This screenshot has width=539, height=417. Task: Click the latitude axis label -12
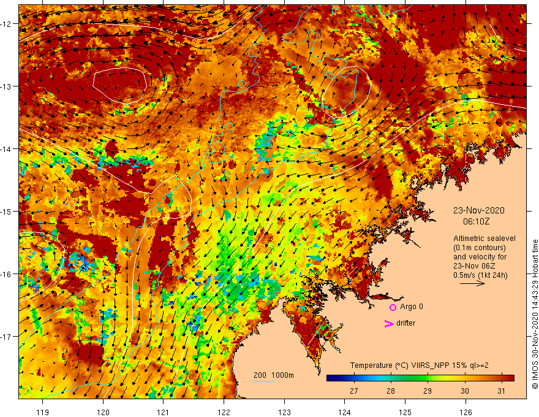(6, 24)
